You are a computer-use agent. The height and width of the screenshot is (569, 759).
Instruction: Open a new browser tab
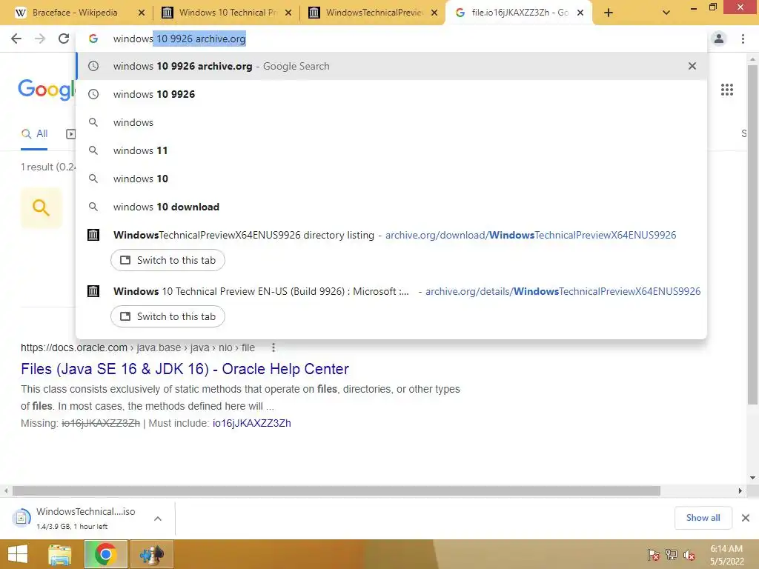coord(609,13)
